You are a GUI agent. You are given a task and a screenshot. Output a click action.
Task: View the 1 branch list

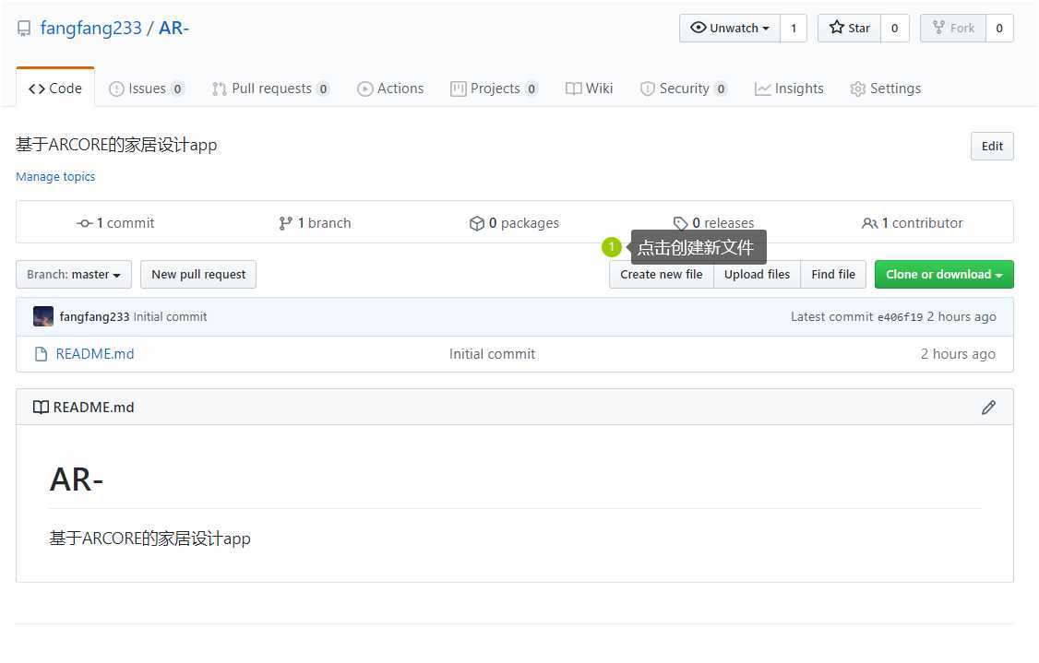point(315,223)
